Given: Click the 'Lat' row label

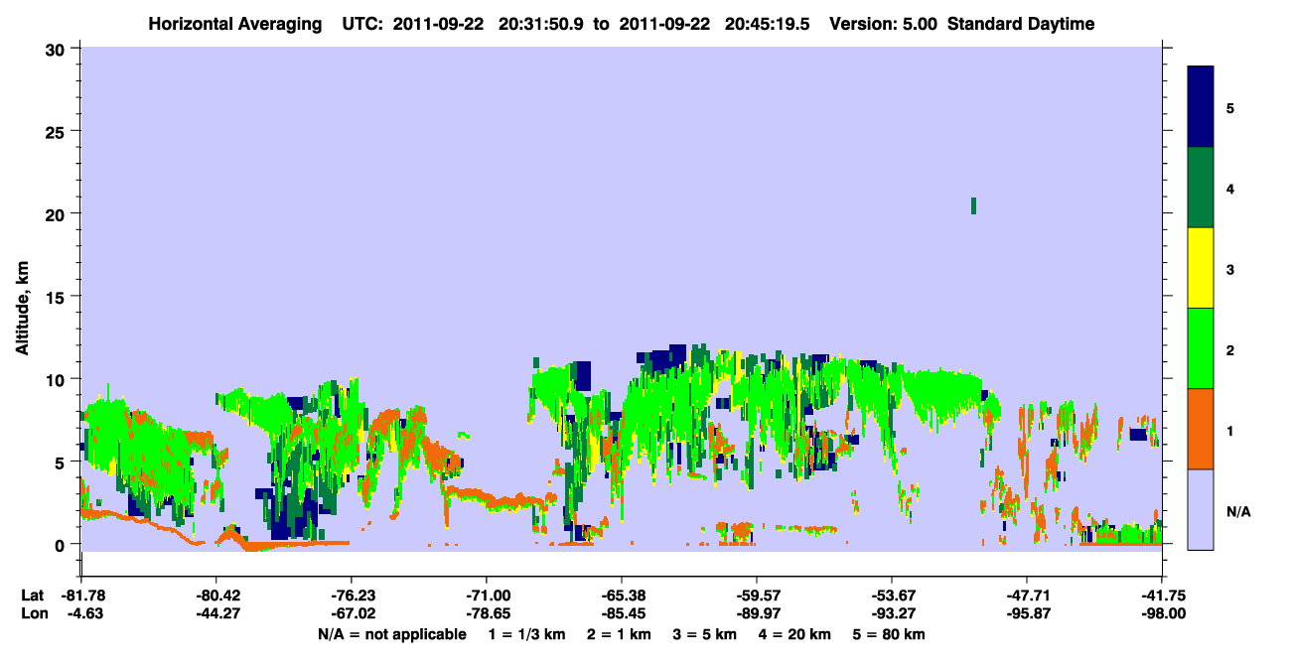Looking at the screenshot, I should pos(32,596).
